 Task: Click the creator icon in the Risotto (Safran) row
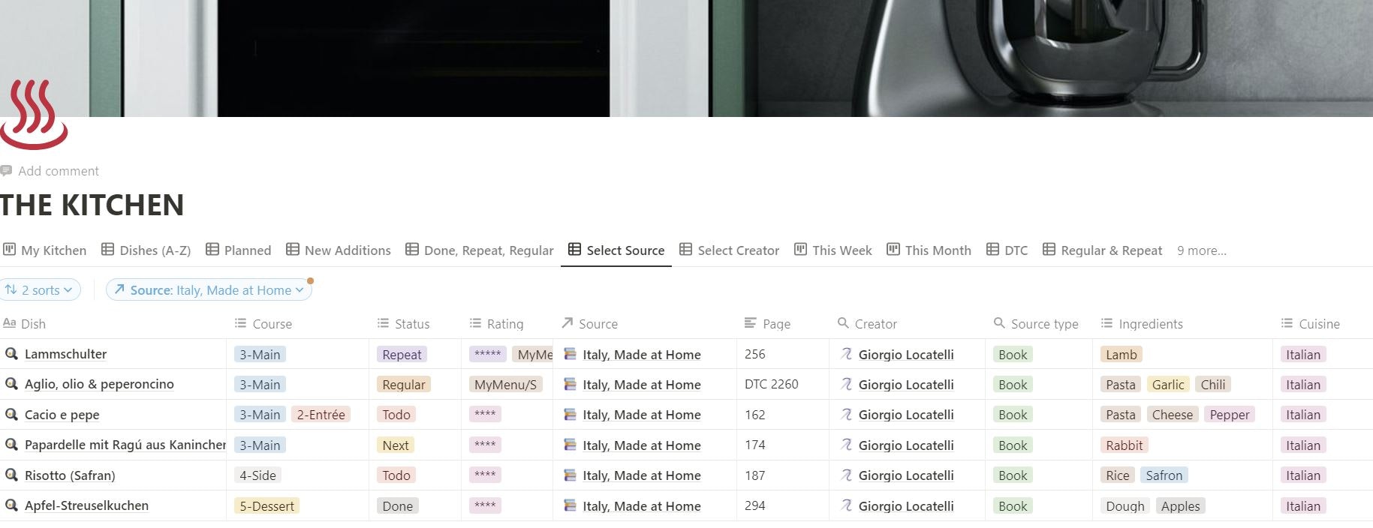pyautogui.click(x=847, y=475)
